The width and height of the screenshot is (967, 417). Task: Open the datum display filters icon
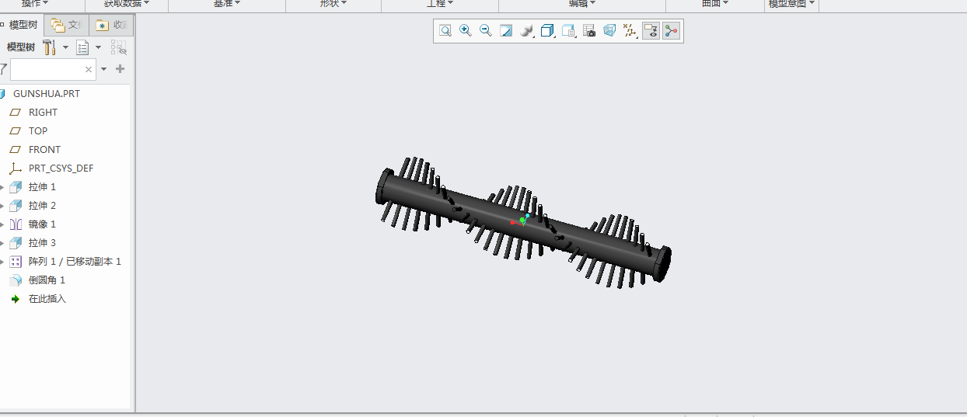click(630, 31)
